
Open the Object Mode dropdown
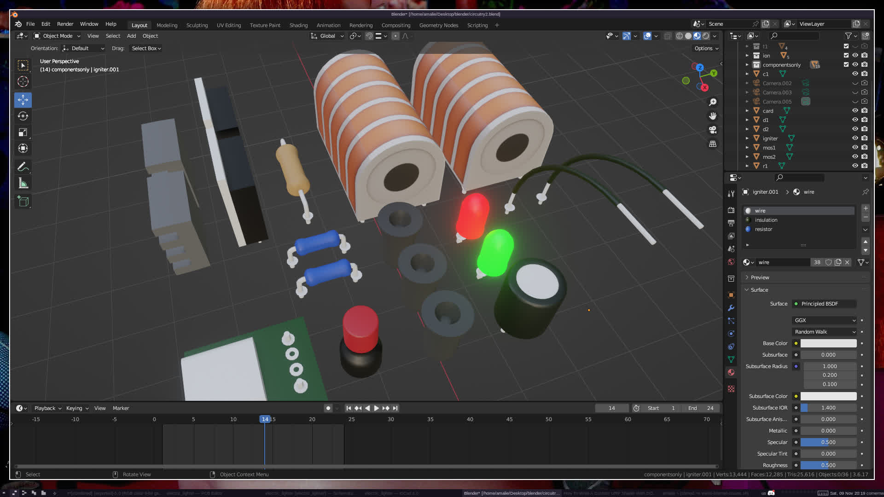click(x=58, y=36)
